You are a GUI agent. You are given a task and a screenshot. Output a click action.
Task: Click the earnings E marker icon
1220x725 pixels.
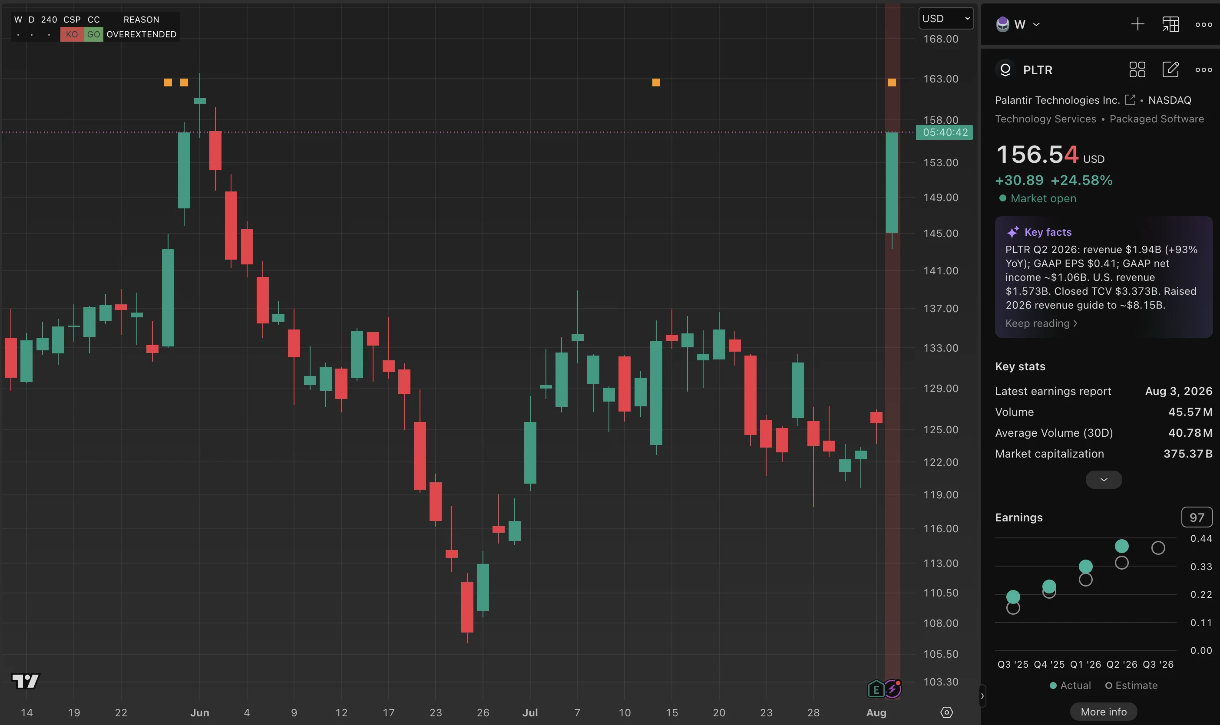point(876,689)
